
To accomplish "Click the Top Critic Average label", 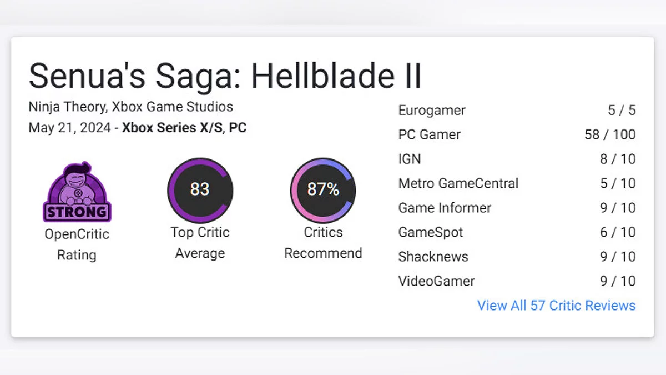I will (x=200, y=243).
